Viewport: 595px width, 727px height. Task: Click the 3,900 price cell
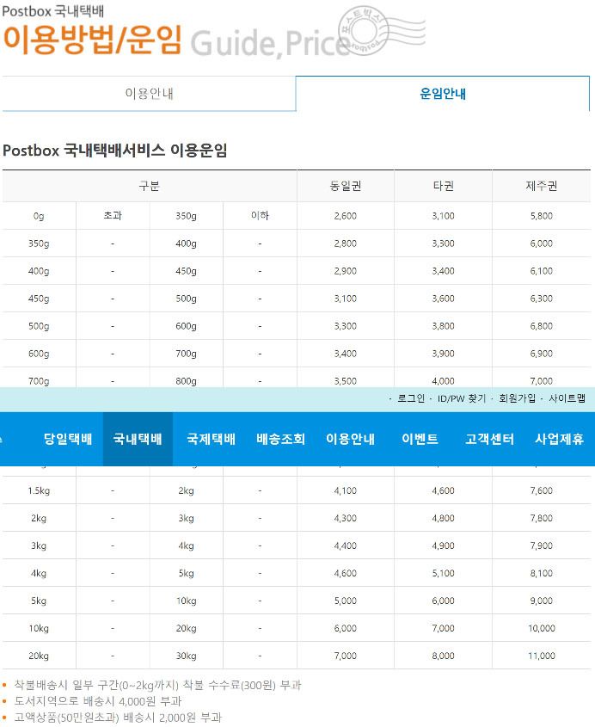[443, 354]
